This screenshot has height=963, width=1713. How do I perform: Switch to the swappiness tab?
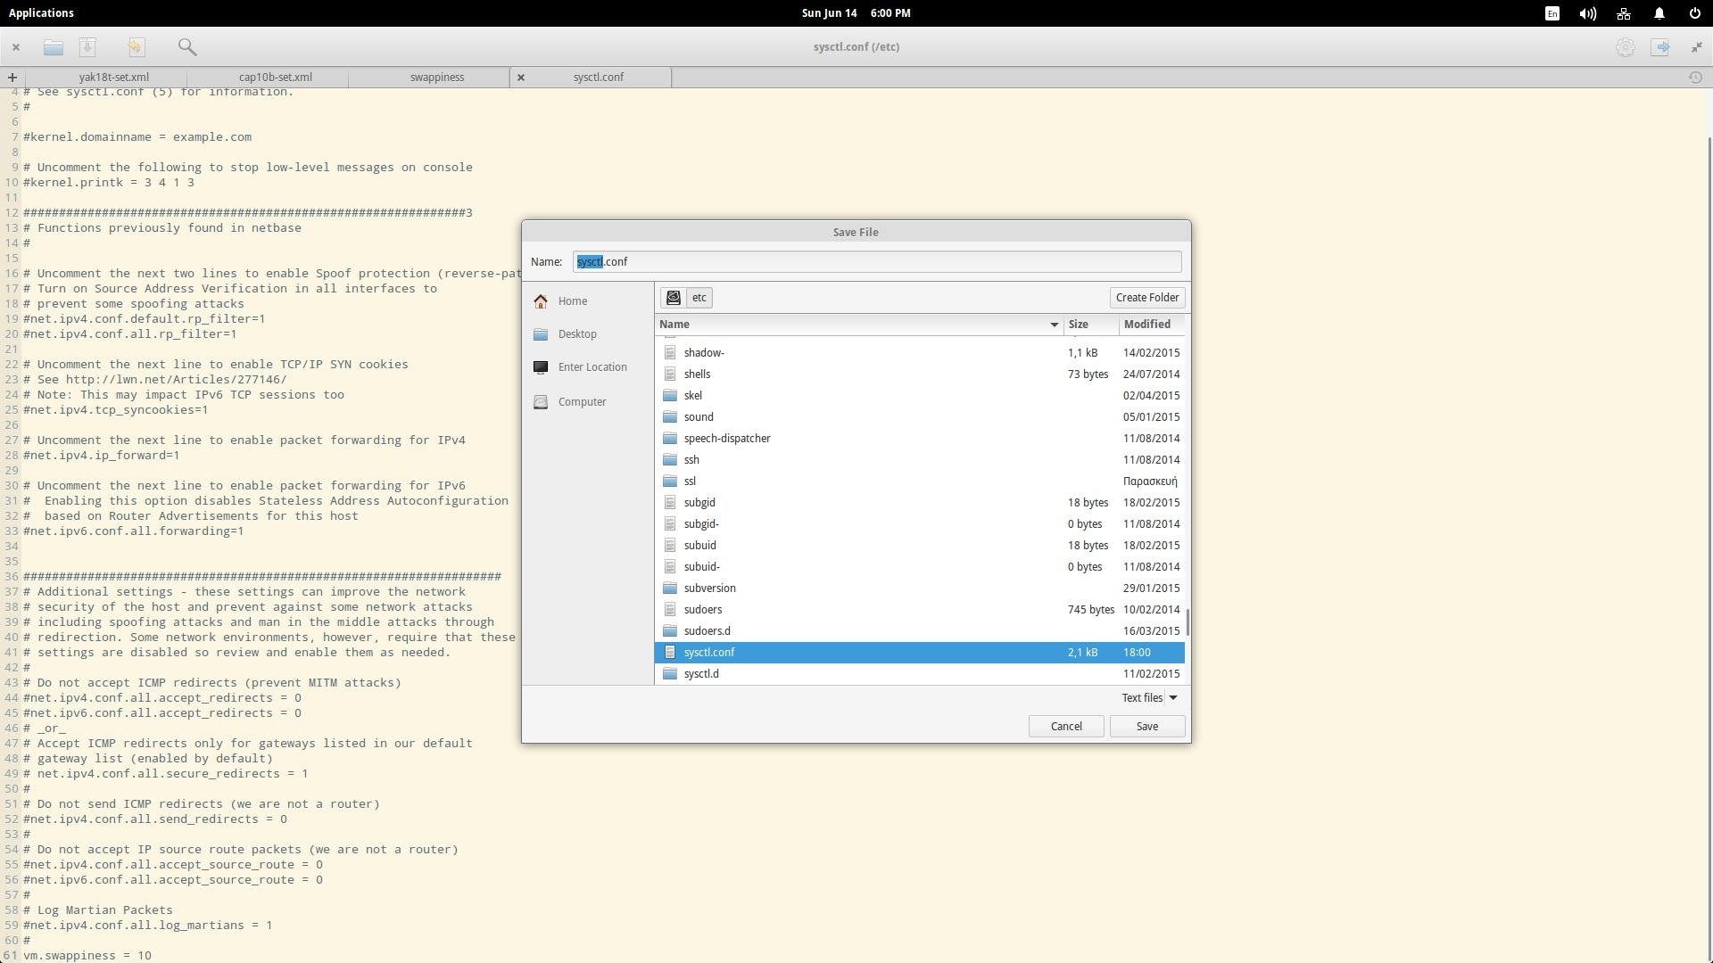coord(436,77)
